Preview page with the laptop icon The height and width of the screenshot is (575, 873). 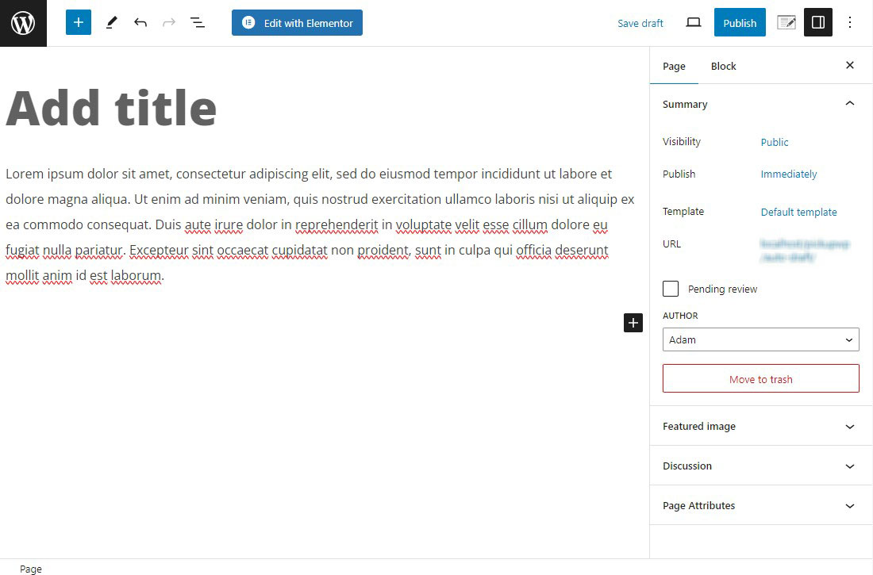(693, 23)
